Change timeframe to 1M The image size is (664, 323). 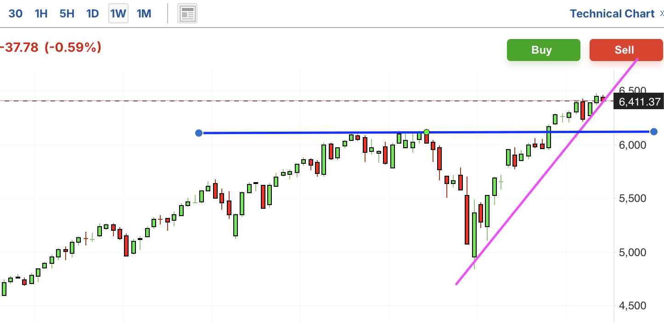144,14
